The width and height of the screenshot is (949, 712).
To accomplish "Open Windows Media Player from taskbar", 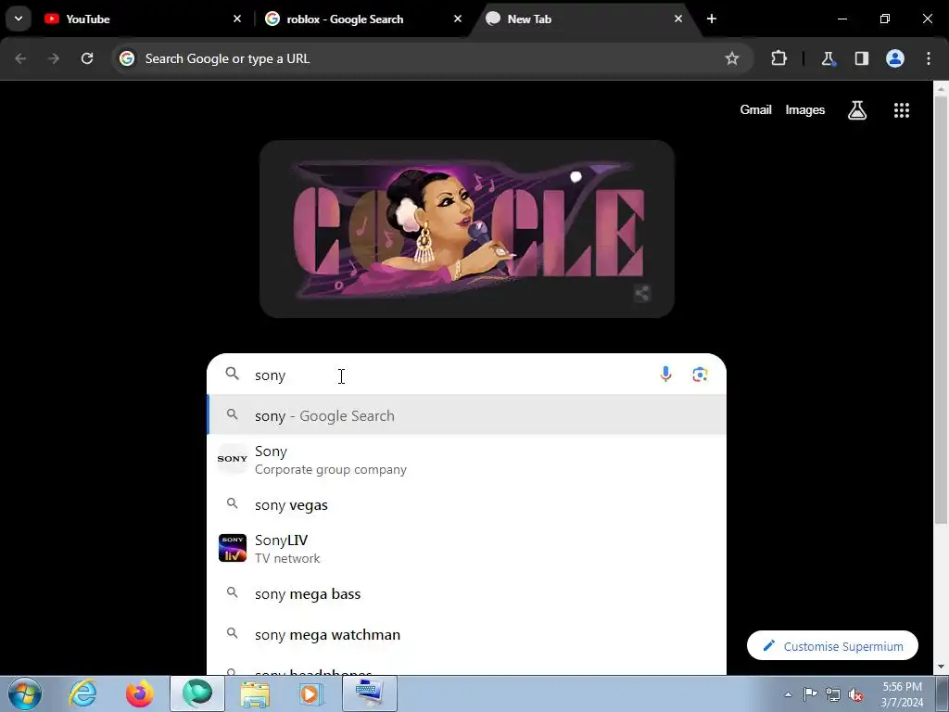I will point(311,693).
